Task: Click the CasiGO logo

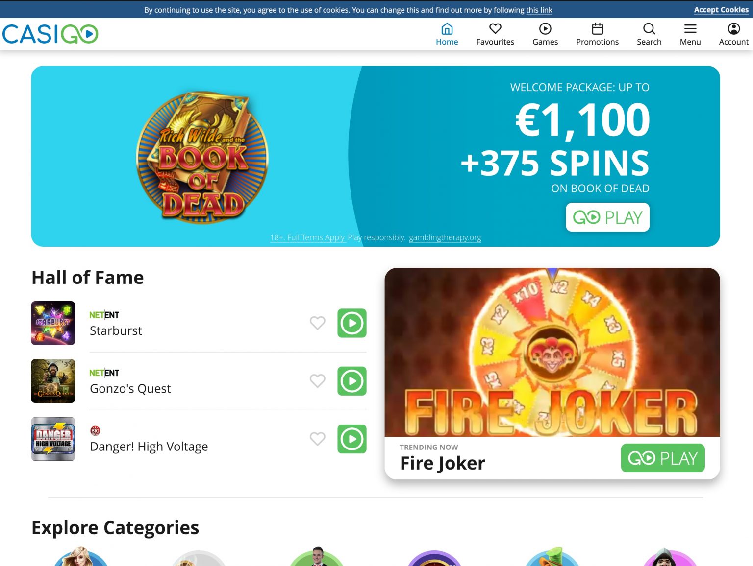Action: coord(50,34)
